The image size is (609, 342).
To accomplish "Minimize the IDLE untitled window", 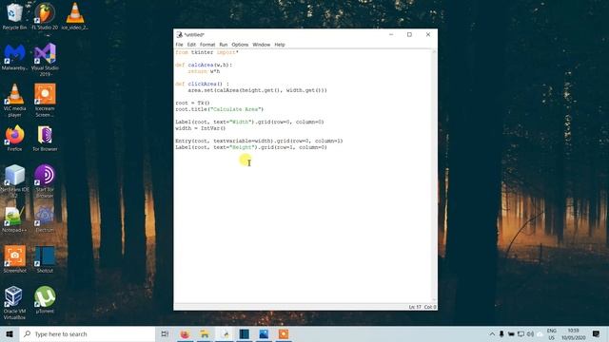I will (391, 34).
